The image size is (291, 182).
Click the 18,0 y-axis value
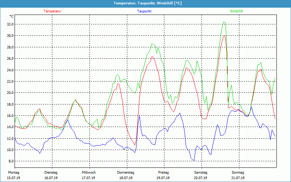coord(10,104)
